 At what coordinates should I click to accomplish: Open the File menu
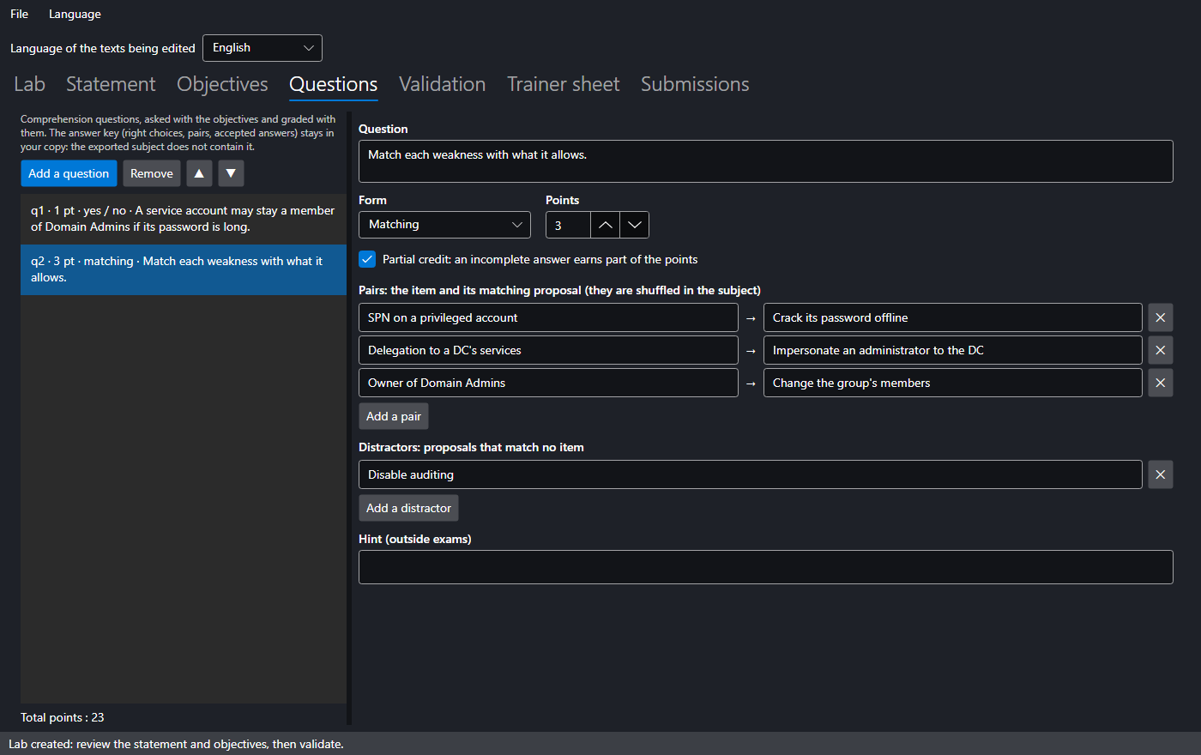point(20,14)
